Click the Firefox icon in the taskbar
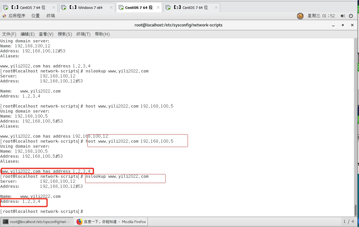 [x=80, y=222]
